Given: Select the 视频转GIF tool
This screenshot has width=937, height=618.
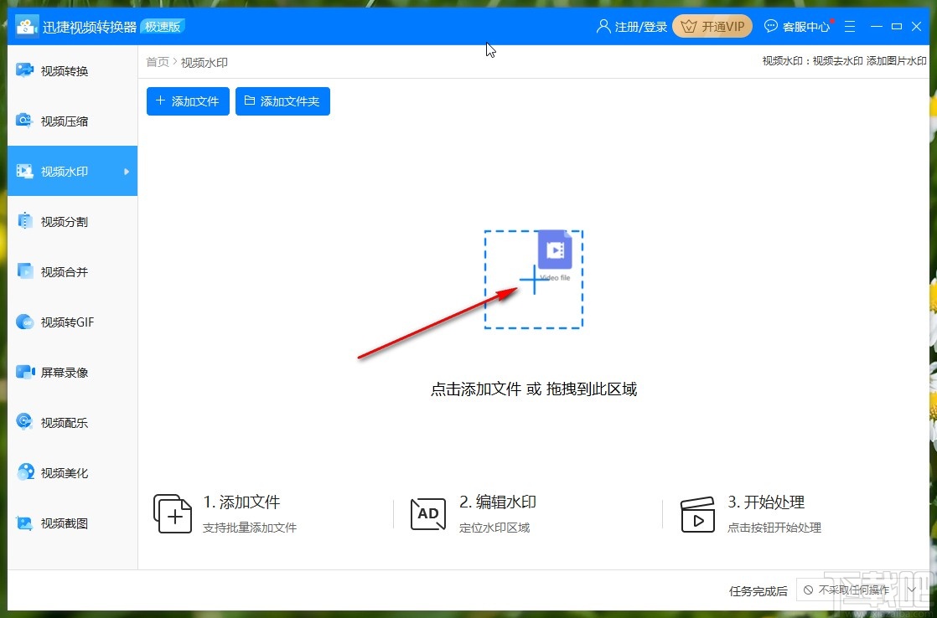Looking at the screenshot, I should point(67,322).
